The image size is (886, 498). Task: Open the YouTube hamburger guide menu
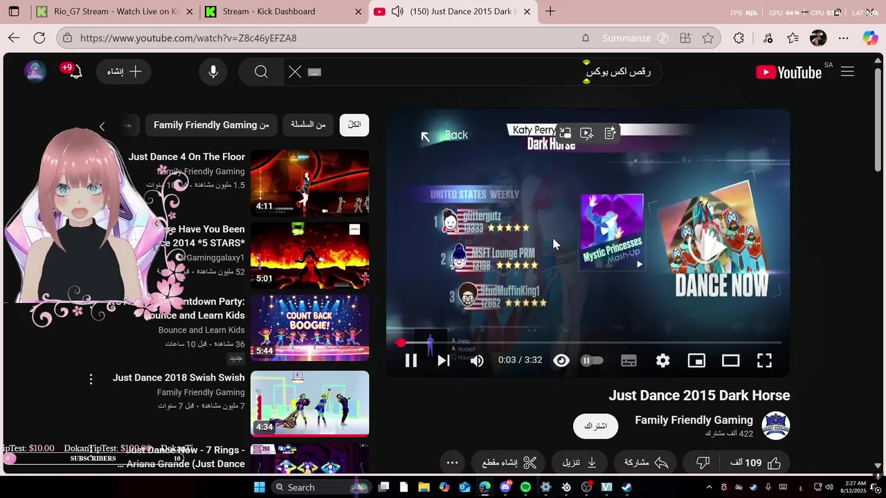coord(847,72)
